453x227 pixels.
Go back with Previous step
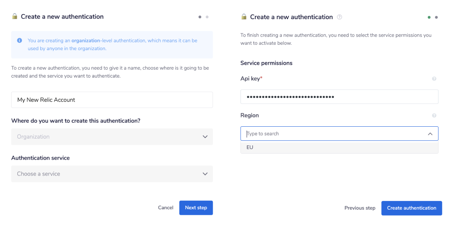[360, 208]
